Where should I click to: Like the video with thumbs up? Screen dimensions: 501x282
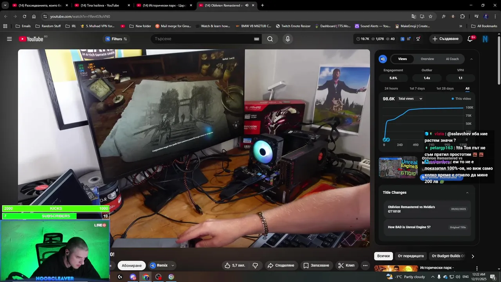point(235,266)
